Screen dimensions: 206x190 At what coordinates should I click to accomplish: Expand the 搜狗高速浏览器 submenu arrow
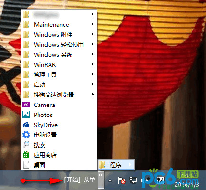pyautogui.click(x=93, y=95)
